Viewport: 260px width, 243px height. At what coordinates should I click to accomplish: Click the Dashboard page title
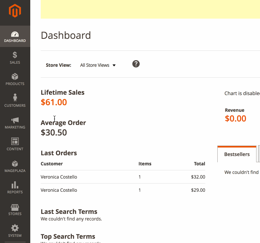click(x=66, y=35)
